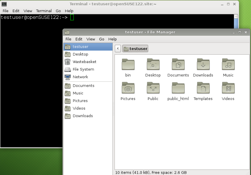Open File menu in Terminal window
This screenshot has width=251, height=175.
(x=6, y=11)
